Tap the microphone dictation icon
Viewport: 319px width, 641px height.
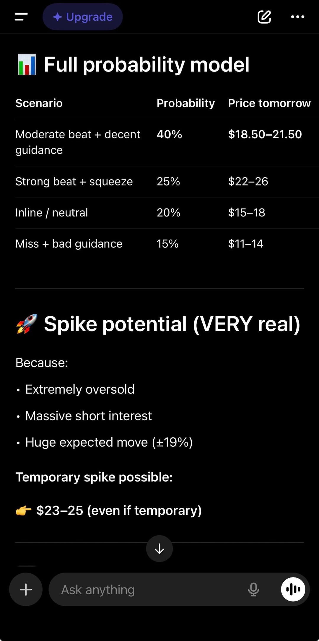tap(253, 590)
